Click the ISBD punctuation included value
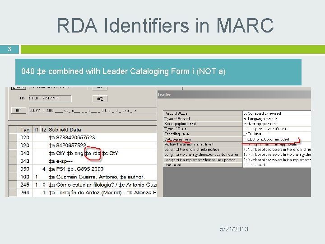This screenshot has width=325, height=244. pyautogui.click(x=277, y=139)
